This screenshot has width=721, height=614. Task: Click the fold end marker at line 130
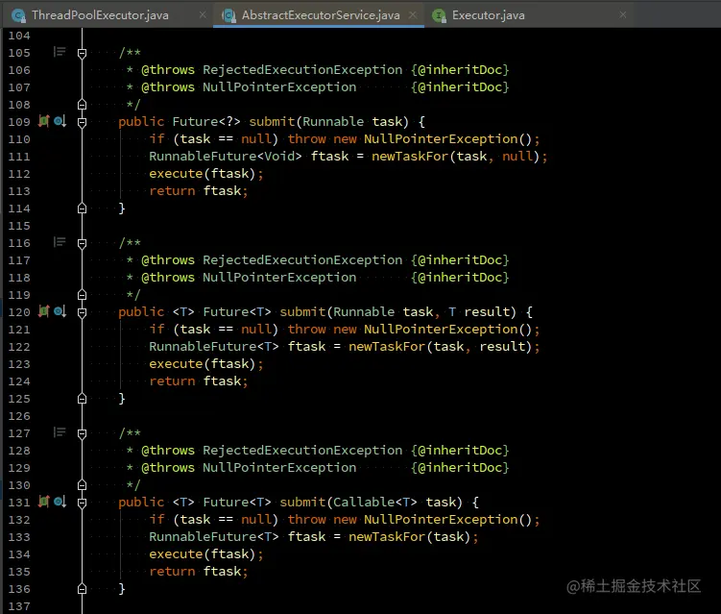coord(82,484)
